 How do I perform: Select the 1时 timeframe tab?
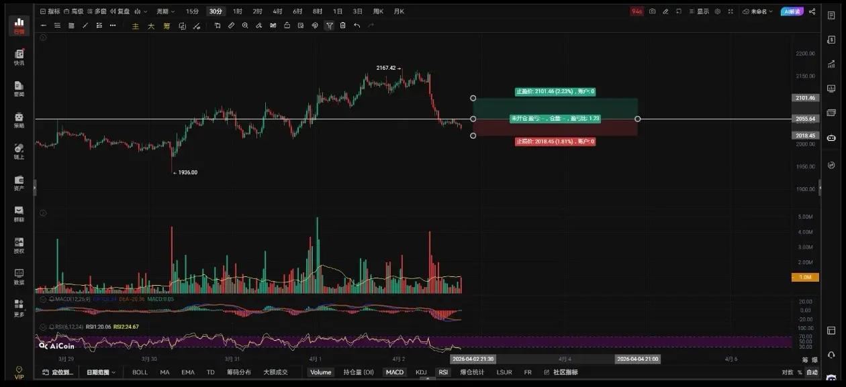tap(238, 11)
